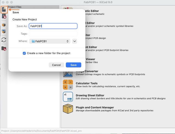
Task: Click 'Manage downloadable packages' description text
Action: 115,110
